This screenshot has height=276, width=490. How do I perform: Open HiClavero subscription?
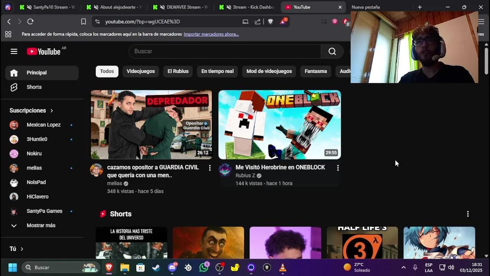pyautogui.click(x=42, y=197)
